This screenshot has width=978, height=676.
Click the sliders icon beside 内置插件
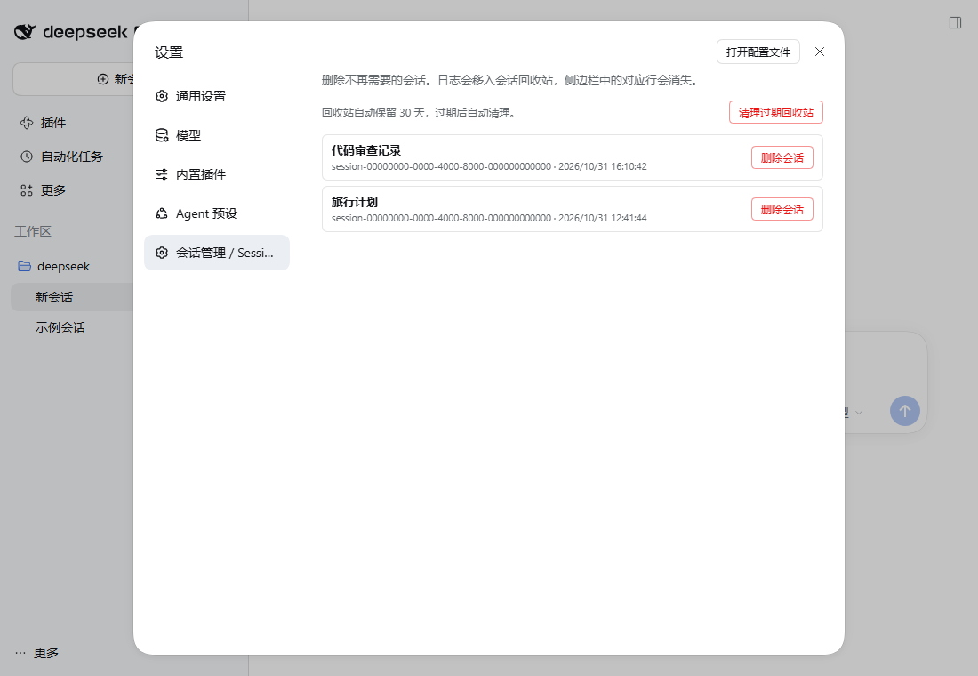(162, 174)
